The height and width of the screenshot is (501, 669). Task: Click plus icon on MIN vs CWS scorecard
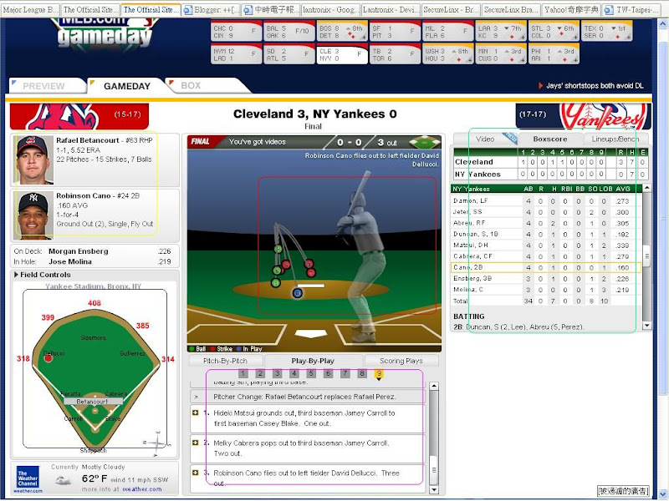(x=522, y=60)
